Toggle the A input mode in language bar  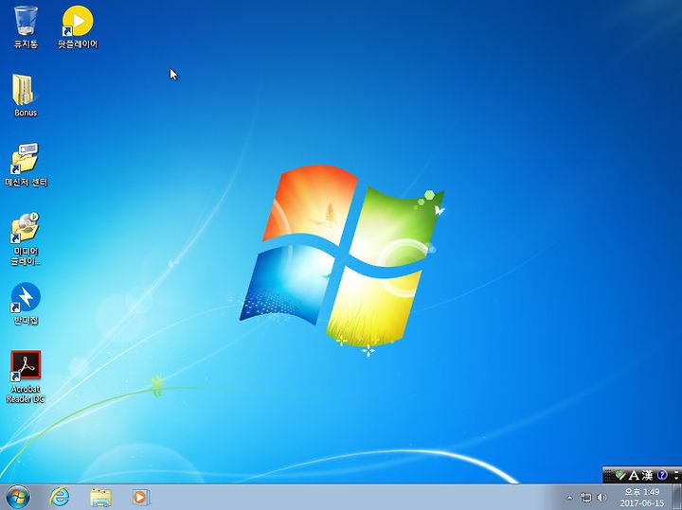click(x=634, y=475)
